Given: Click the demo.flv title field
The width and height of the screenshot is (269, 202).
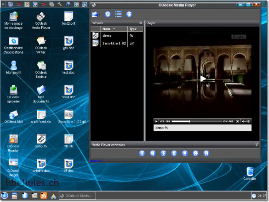Looking at the screenshot, I should click(x=202, y=128).
